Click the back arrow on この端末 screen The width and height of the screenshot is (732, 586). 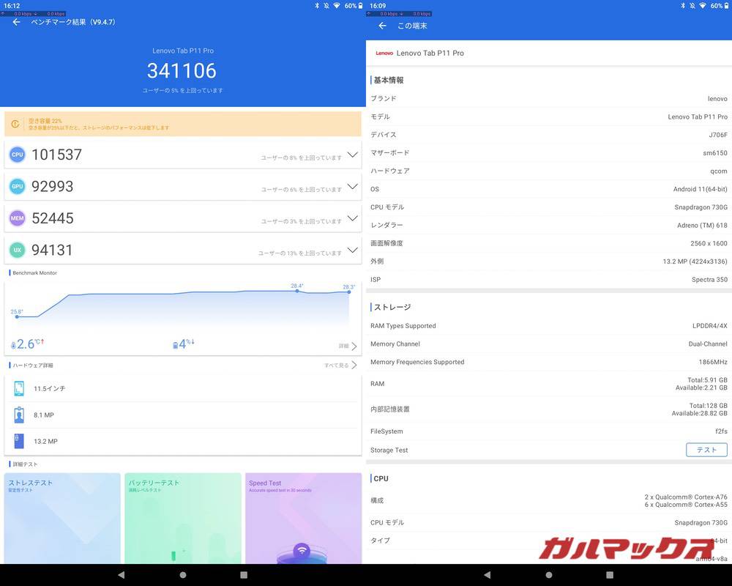click(x=381, y=25)
